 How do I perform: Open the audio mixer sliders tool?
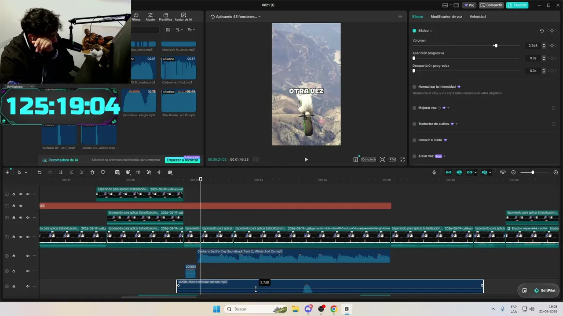click(x=138, y=172)
